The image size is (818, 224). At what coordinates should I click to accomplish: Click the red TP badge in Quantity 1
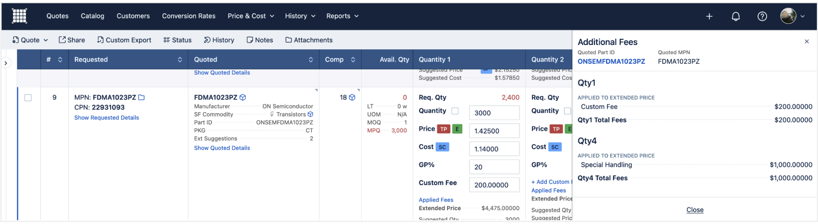pos(444,129)
